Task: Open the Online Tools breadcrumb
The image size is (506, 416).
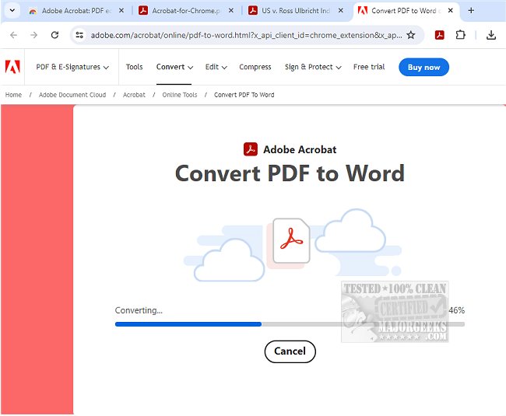Action: click(x=180, y=95)
